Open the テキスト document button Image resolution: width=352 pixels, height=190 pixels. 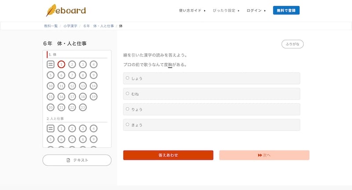[77, 160]
